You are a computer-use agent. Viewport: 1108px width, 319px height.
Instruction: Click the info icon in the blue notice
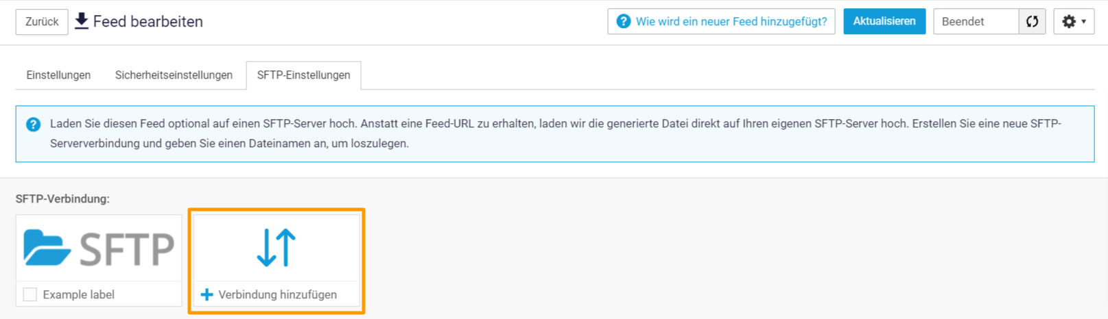pos(33,125)
